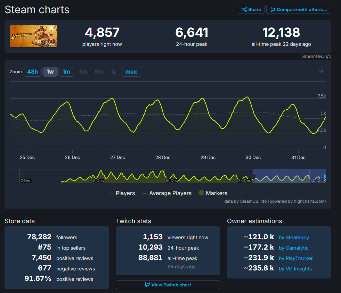Click the share icon next to Share
Viewport: 341px width, 293px height.
(x=244, y=10)
